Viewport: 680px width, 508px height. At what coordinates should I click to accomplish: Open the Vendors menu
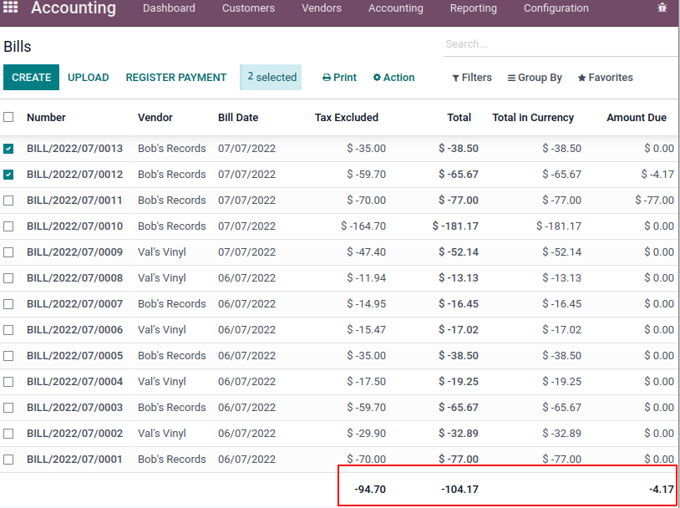coord(322,8)
